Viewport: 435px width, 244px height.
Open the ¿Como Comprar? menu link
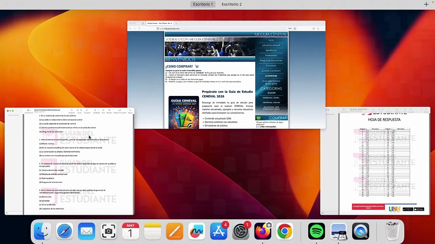coord(271,70)
